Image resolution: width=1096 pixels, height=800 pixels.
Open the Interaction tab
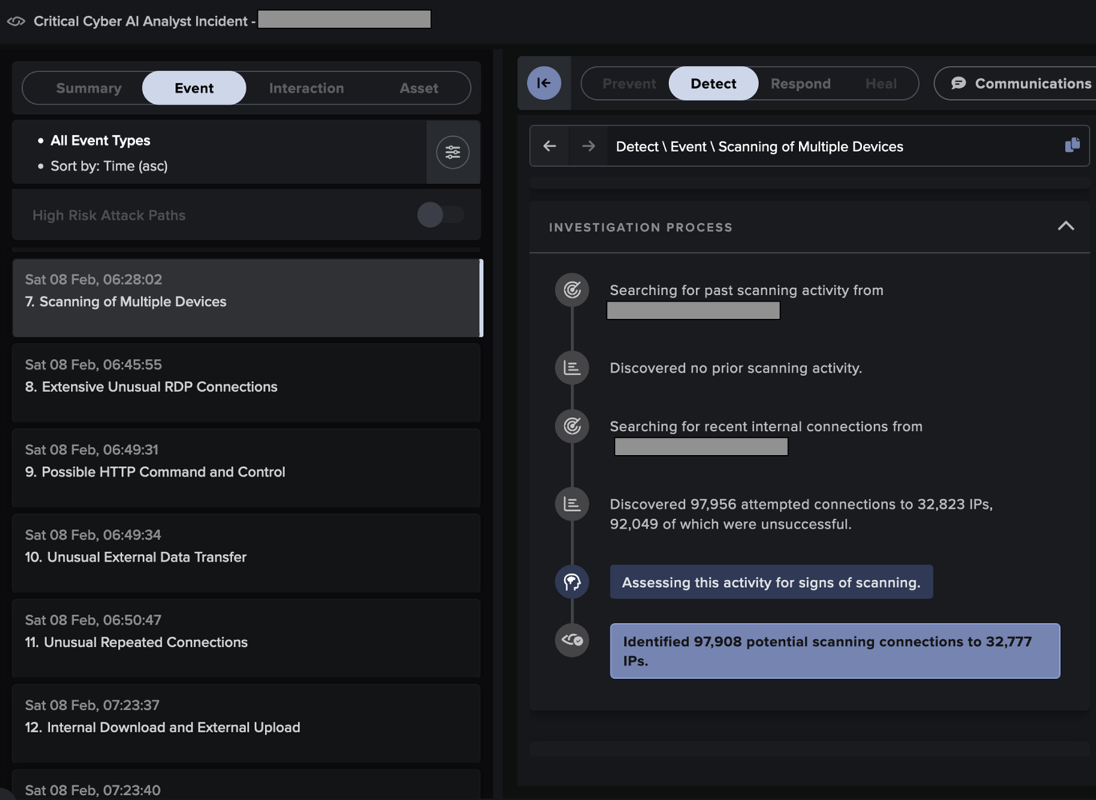(x=307, y=88)
